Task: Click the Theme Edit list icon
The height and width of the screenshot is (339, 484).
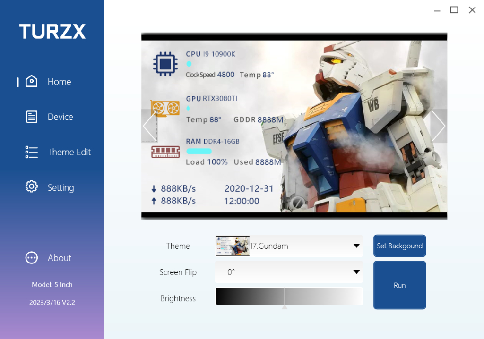Action: click(31, 152)
